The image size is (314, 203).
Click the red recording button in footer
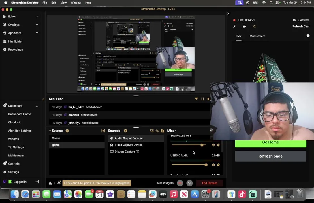pos(180,183)
